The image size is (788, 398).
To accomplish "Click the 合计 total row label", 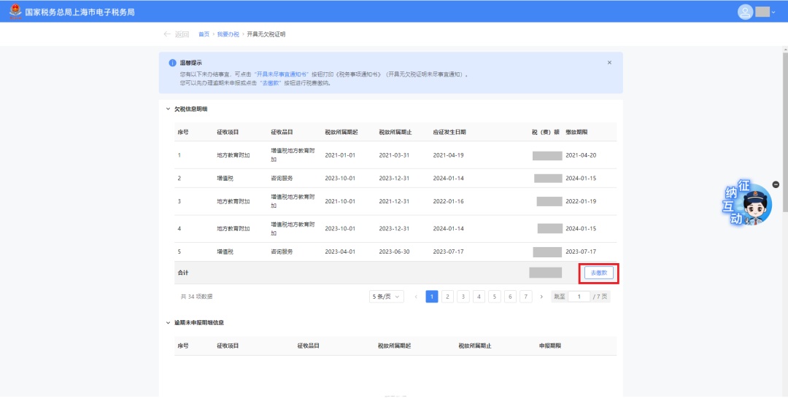I will pos(183,273).
